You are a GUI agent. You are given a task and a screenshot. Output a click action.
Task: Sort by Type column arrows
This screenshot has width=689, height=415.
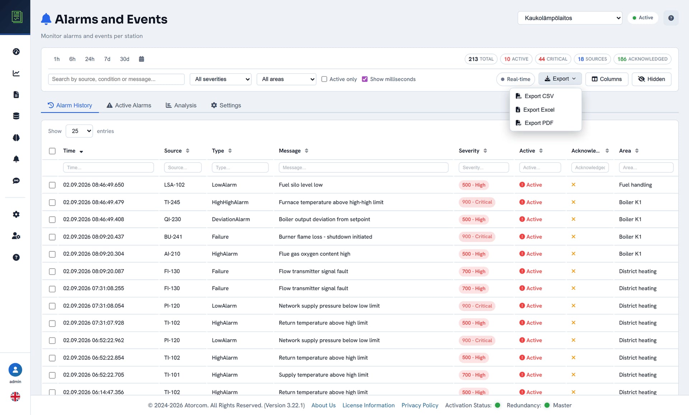[230, 151]
